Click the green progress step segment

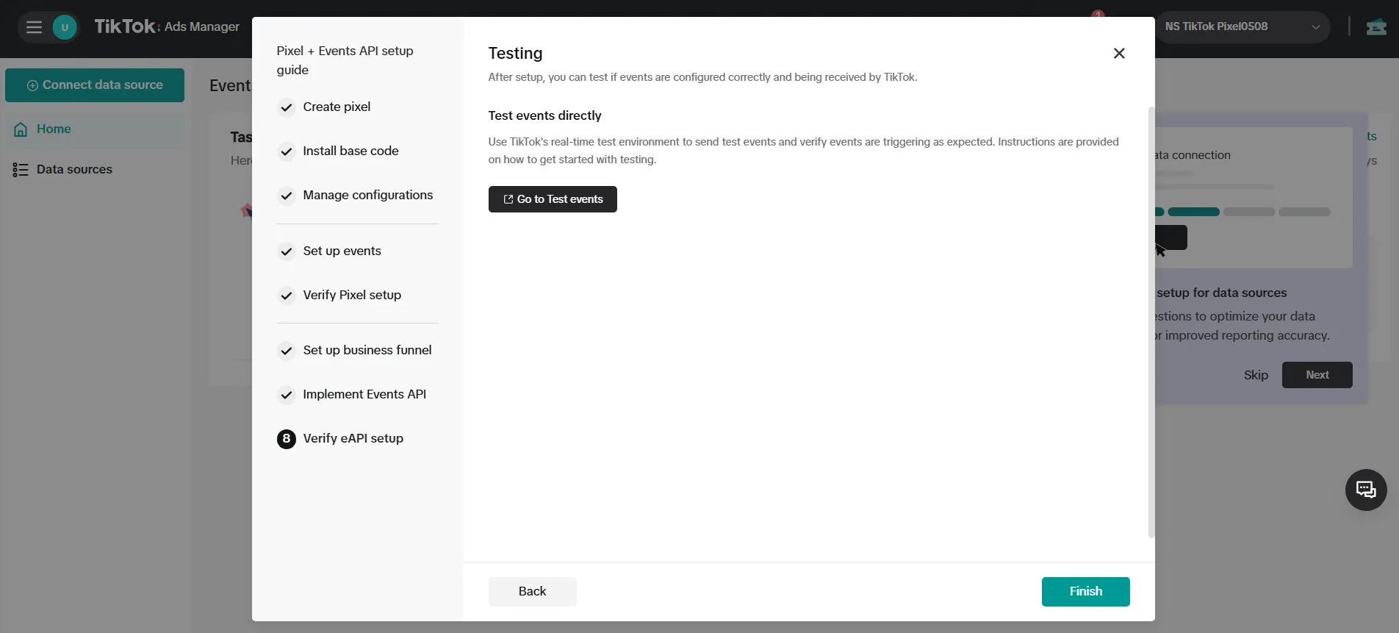click(1193, 212)
